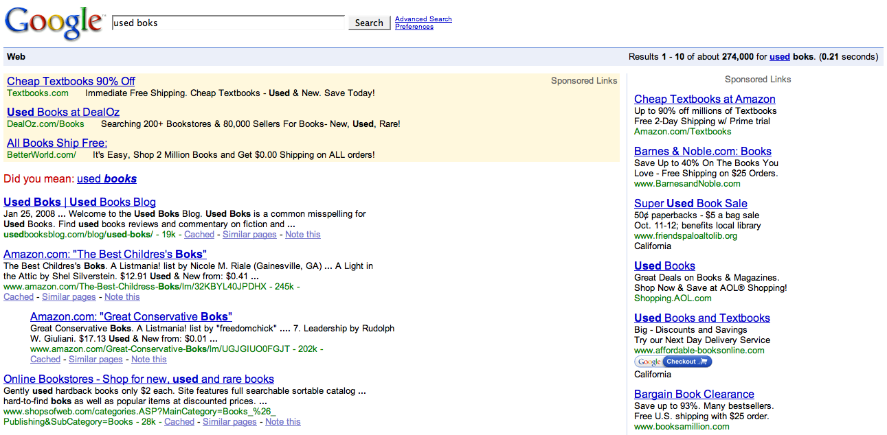The width and height of the screenshot is (887, 435).
Task: Open the Preferences link
Action: 414,27
